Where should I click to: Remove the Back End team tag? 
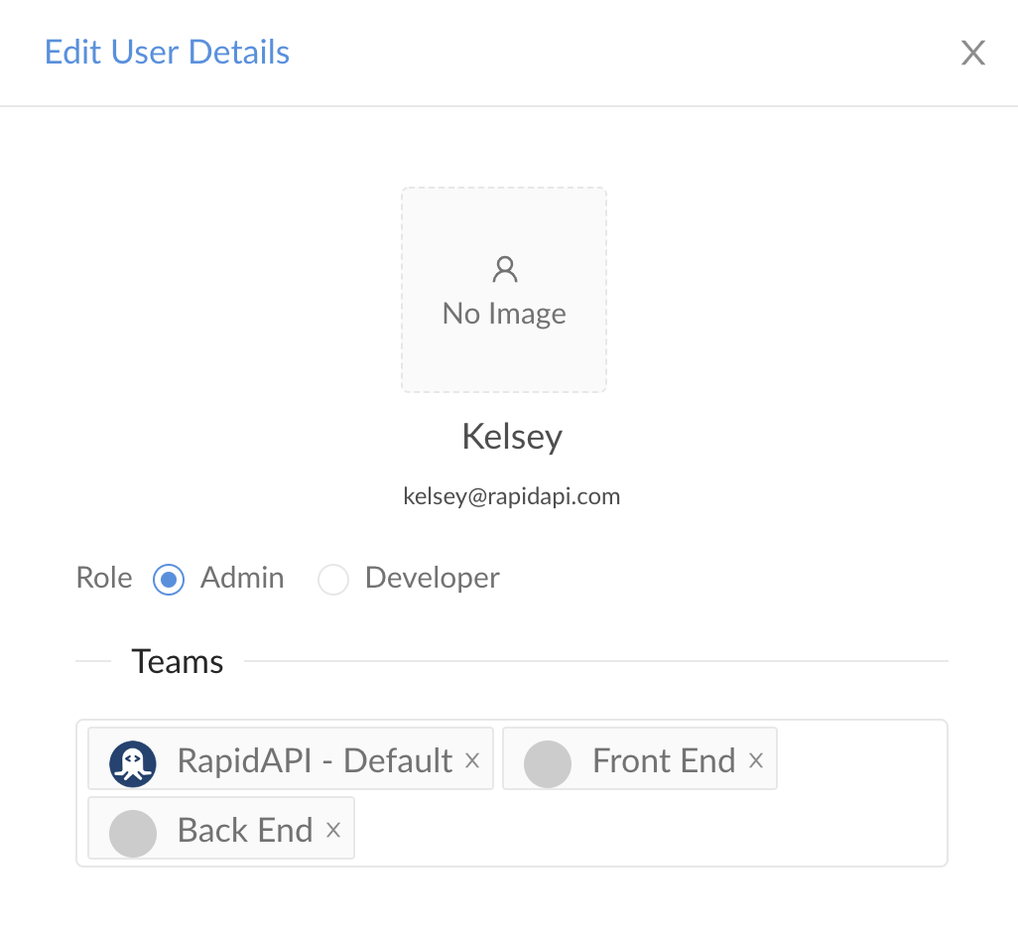[x=333, y=829]
